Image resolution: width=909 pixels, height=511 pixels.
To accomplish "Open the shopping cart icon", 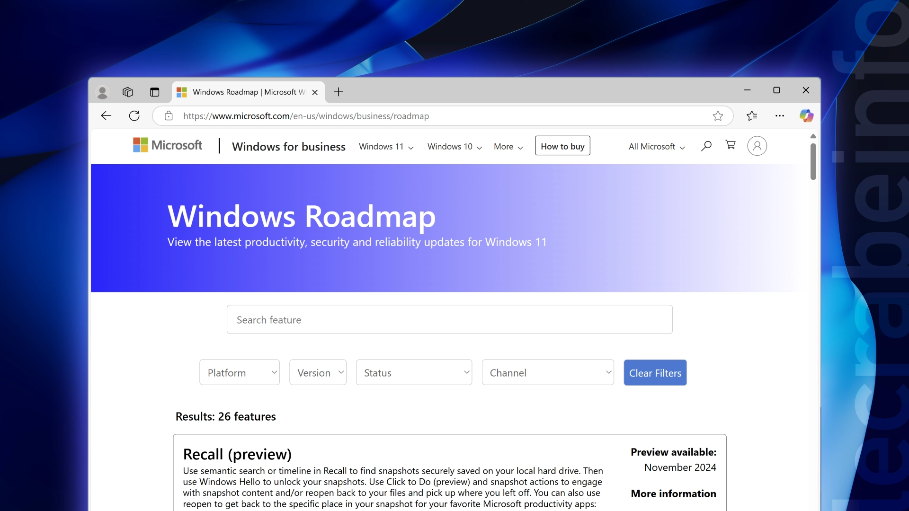I will 731,145.
